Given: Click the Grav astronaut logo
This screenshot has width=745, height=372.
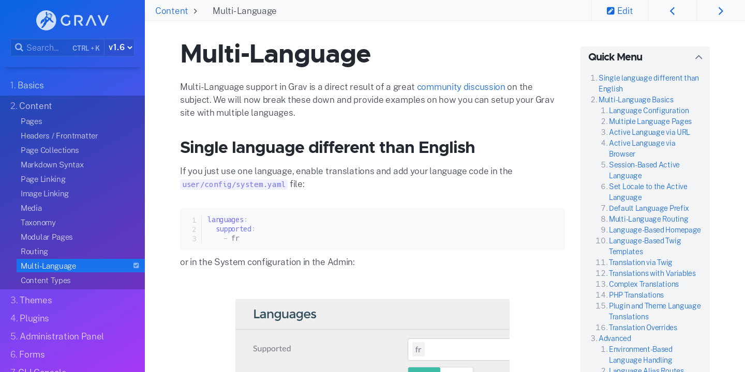Looking at the screenshot, I should coord(46,20).
